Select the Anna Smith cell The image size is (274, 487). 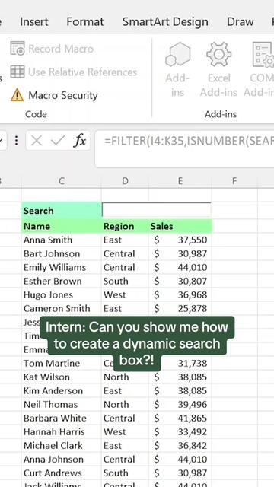pos(62,240)
